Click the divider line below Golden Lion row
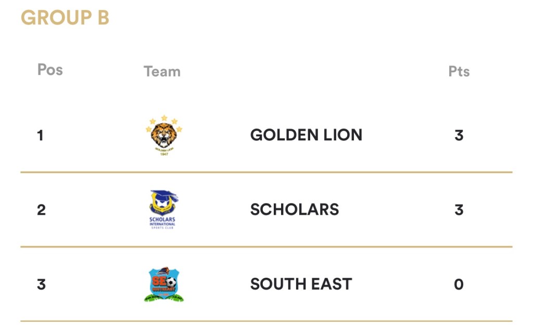Viewport: 533px width, 325px height. [x=266, y=172]
